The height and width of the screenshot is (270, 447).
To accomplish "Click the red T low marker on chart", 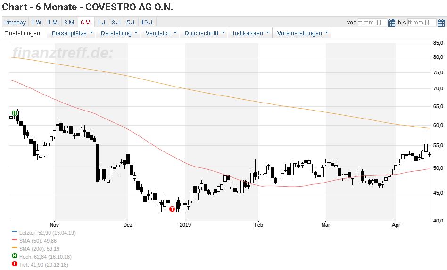I will (172, 209).
